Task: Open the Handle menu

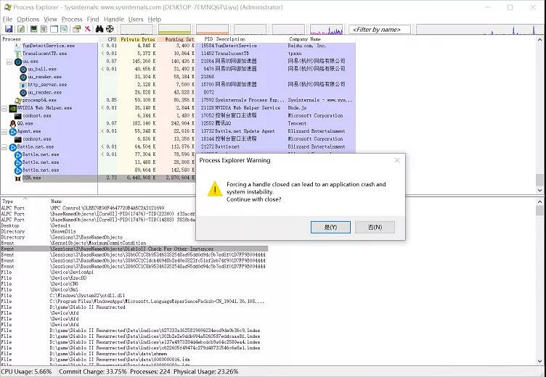Action: (x=113, y=19)
